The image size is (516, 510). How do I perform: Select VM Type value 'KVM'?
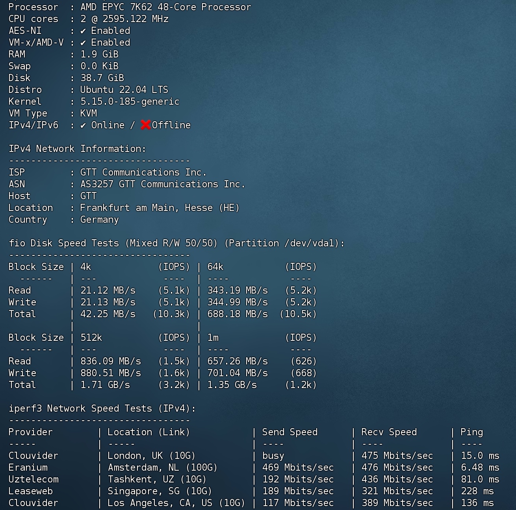pos(89,113)
